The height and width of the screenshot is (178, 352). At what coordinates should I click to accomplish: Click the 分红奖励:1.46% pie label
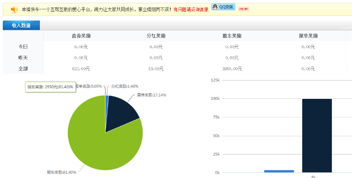[125, 86]
